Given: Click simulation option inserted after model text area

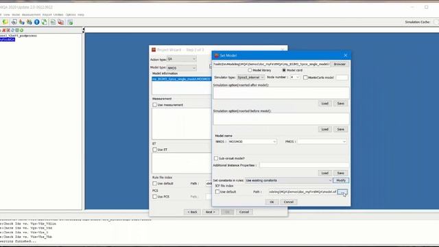Looking at the screenshot, I should point(281,93).
